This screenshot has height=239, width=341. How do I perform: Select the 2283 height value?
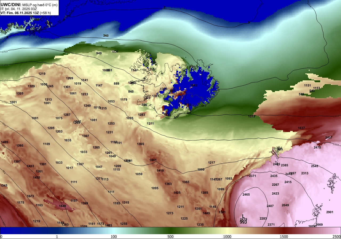[263, 219]
